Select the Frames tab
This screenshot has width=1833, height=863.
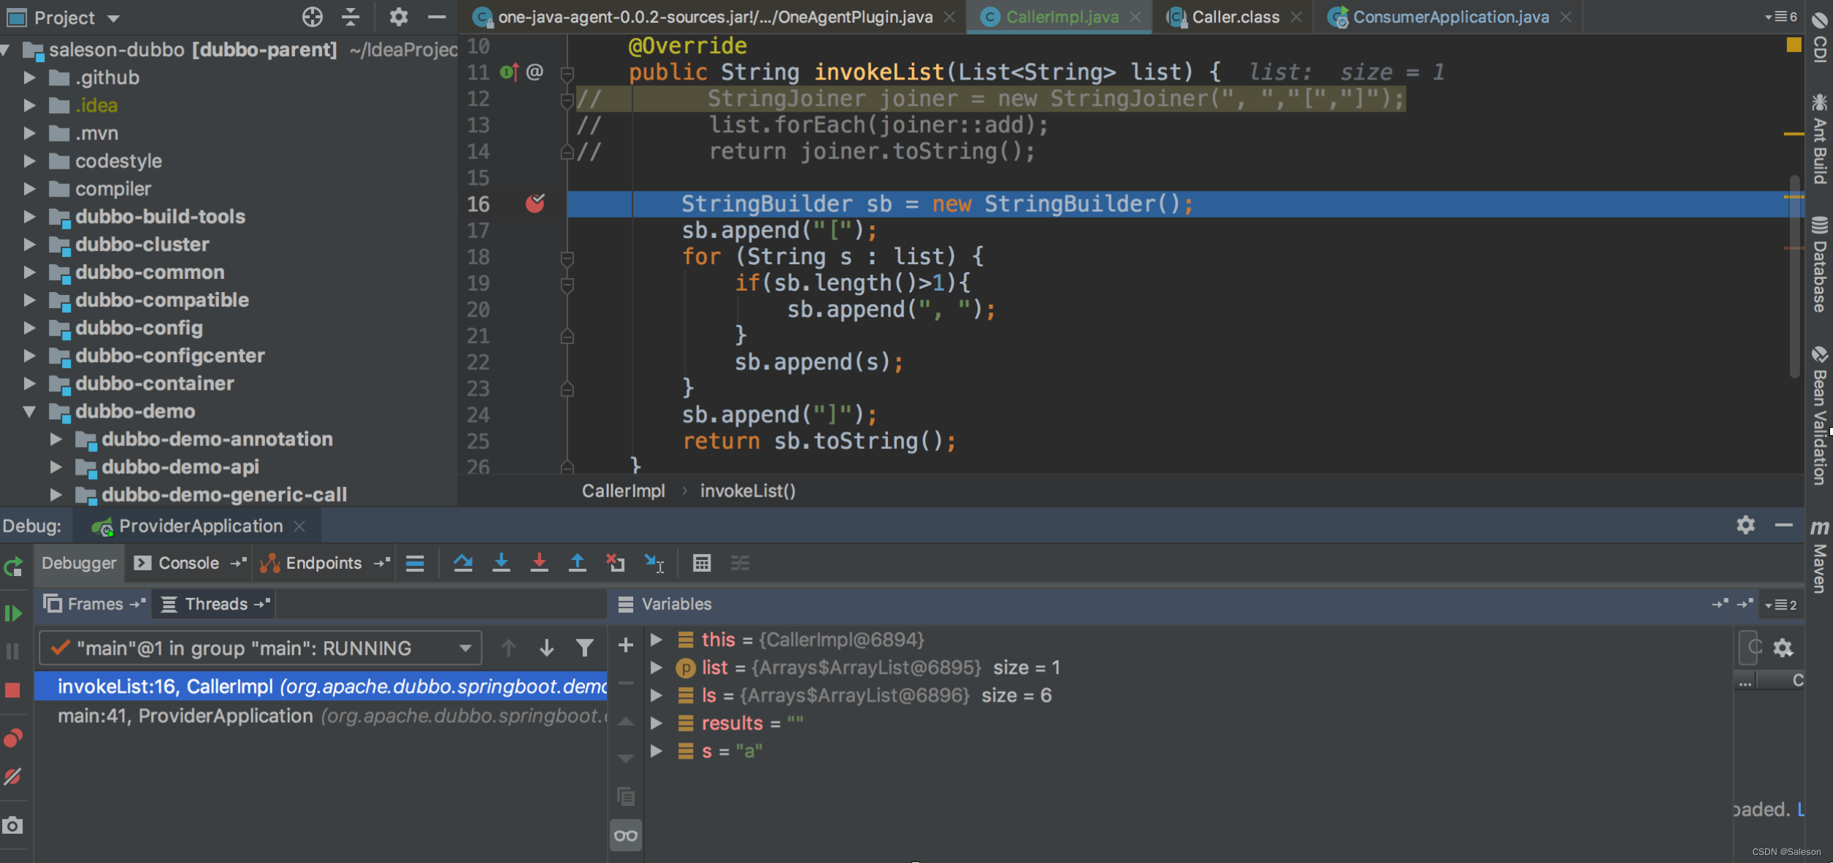coord(94,604)
